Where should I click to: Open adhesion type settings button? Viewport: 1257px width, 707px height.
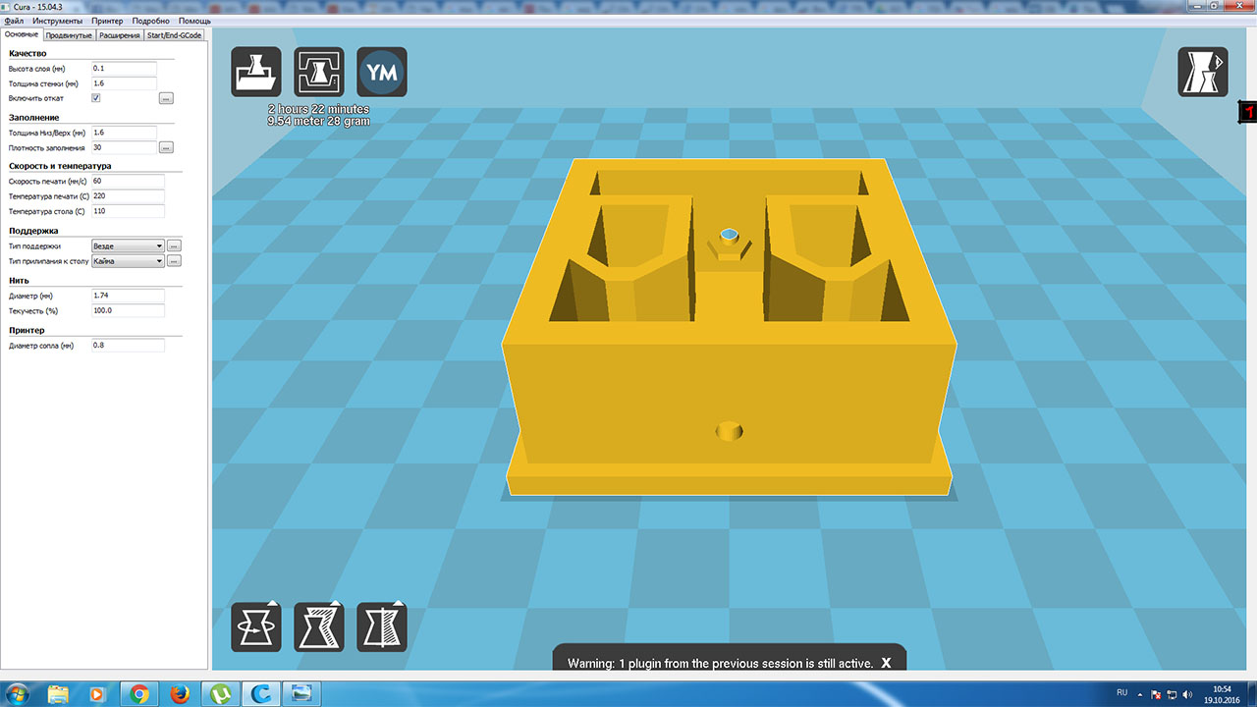(174, 261)
